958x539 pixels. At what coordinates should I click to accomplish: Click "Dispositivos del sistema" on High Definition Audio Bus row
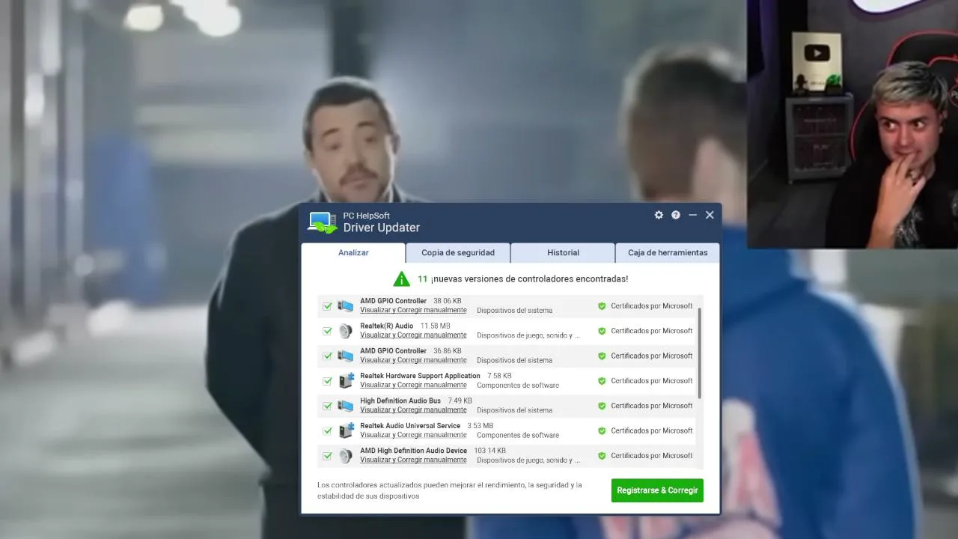coord(515,410)
